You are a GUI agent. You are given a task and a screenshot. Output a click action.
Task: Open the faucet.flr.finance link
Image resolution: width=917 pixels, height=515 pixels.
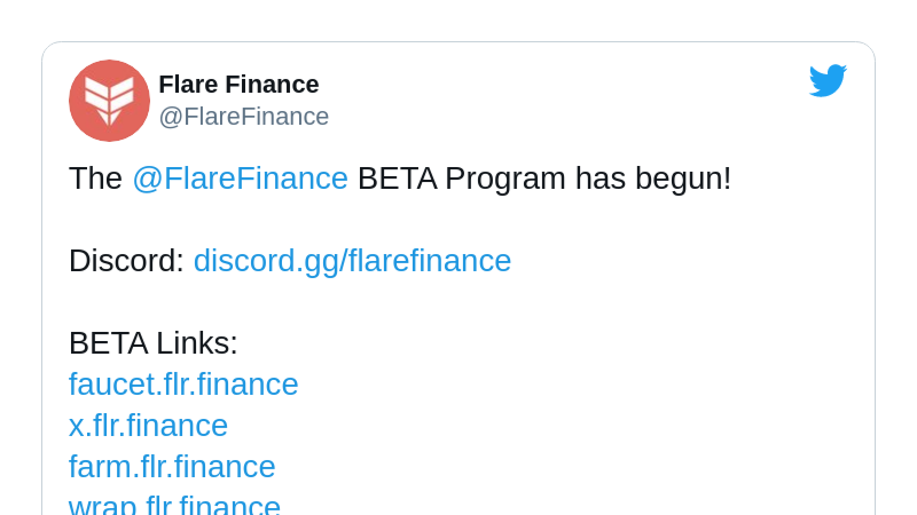pos(183,384)
